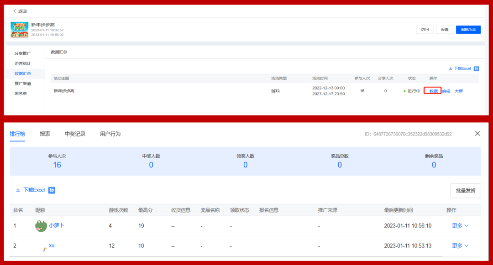The width and height of the screenshot is (493, 265).
Task: Download Excel from the leaderboard panel
Action: tap(31, 190)
